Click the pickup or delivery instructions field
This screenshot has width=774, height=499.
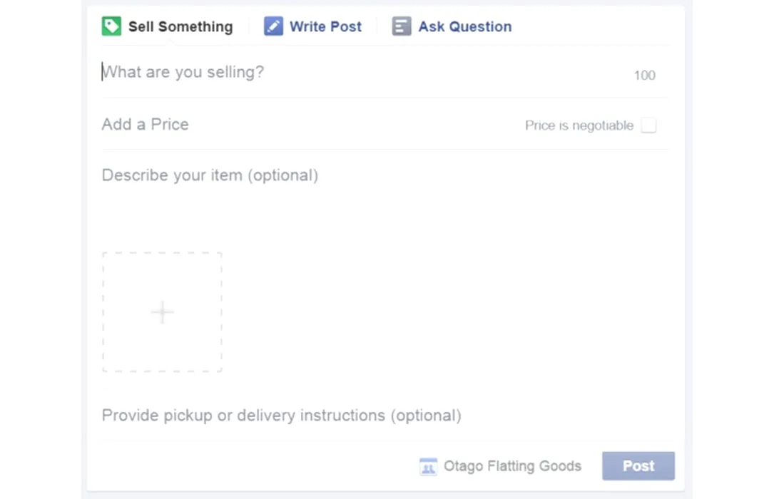click(x=385, y=416)
